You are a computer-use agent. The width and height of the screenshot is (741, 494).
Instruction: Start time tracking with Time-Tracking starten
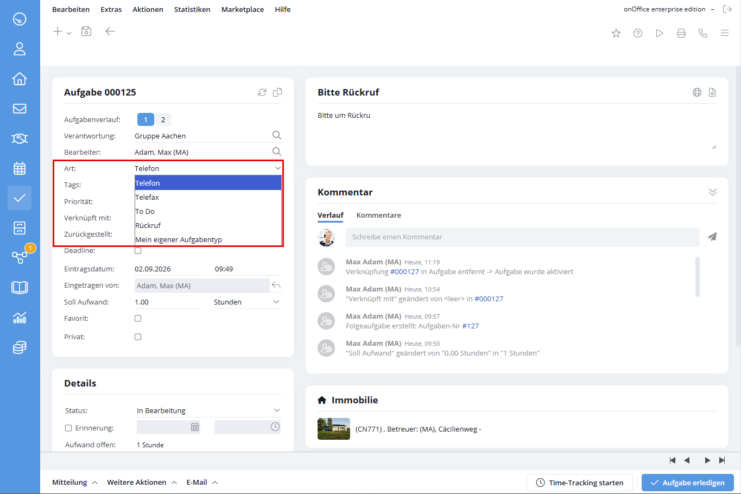(x=580, y=483)
